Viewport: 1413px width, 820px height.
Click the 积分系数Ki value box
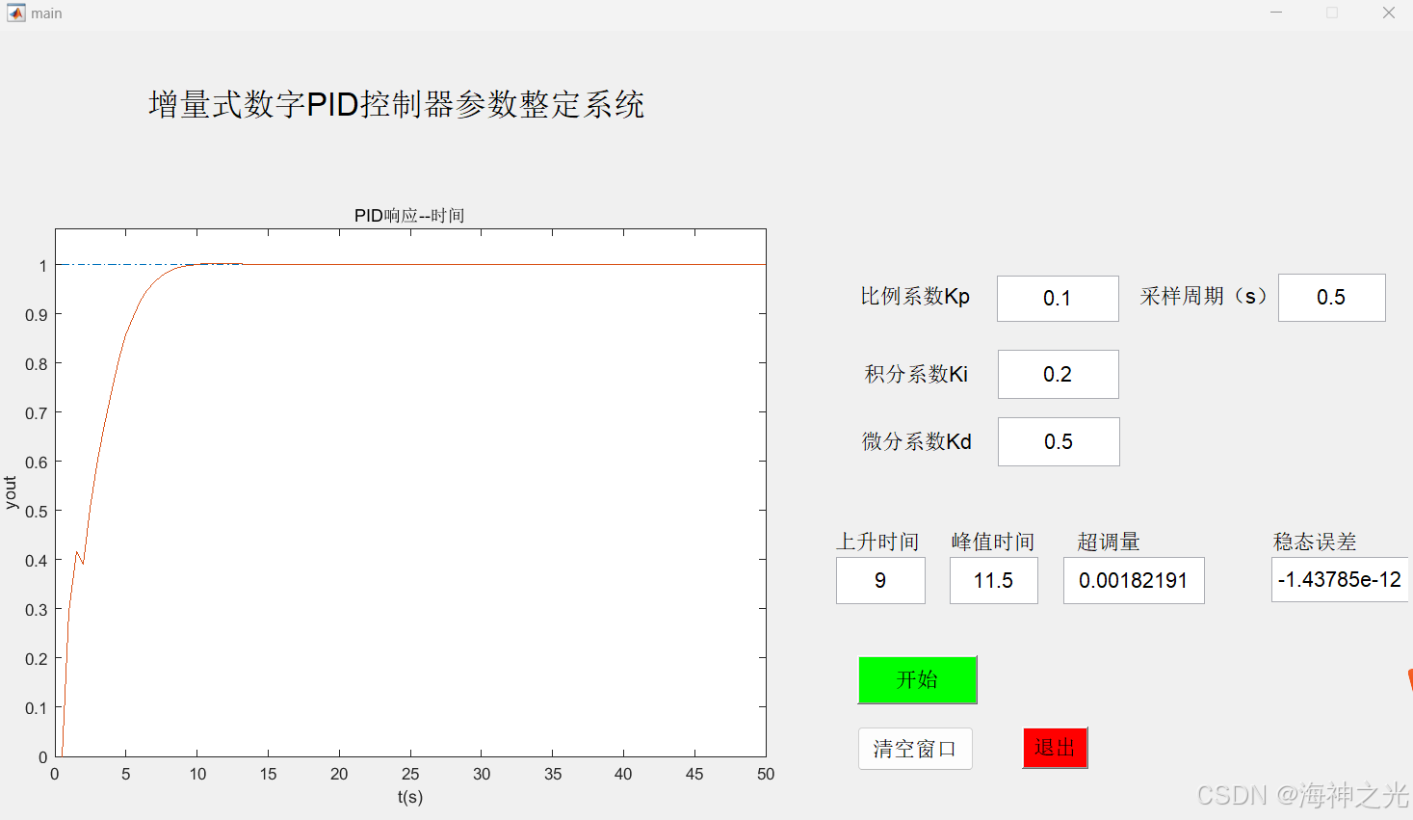(x=1057, y=374)
